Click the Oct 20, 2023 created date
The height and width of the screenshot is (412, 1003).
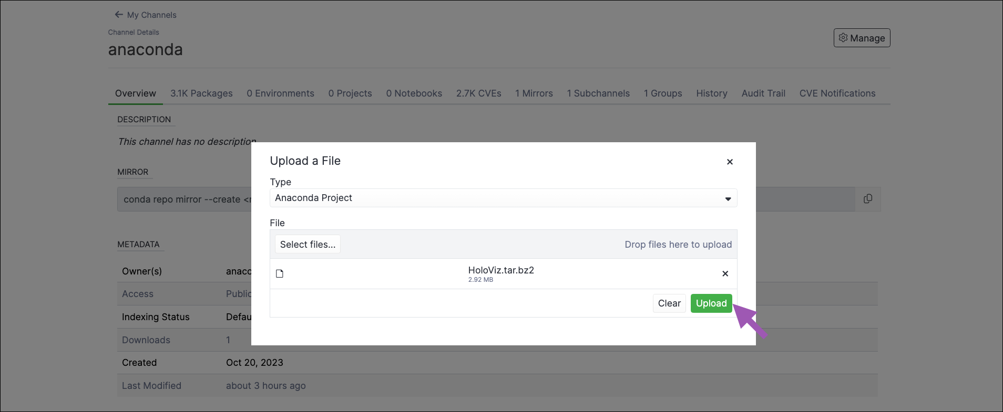coord(254,363)
